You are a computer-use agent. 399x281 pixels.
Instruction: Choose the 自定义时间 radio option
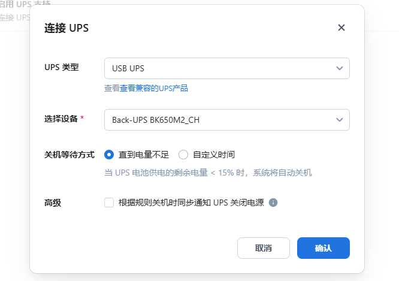(183, 155)
